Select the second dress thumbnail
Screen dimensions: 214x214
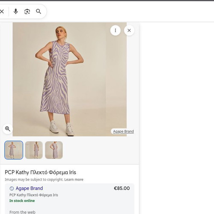tap(34, 150)
